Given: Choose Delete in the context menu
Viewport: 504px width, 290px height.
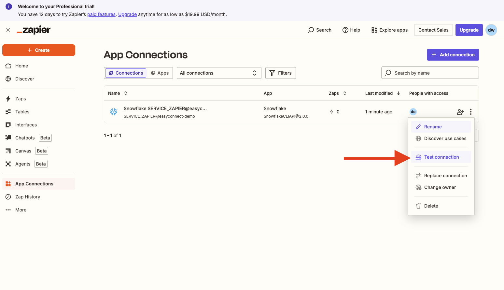Looking at the screenshot, I should click(441, 206).
